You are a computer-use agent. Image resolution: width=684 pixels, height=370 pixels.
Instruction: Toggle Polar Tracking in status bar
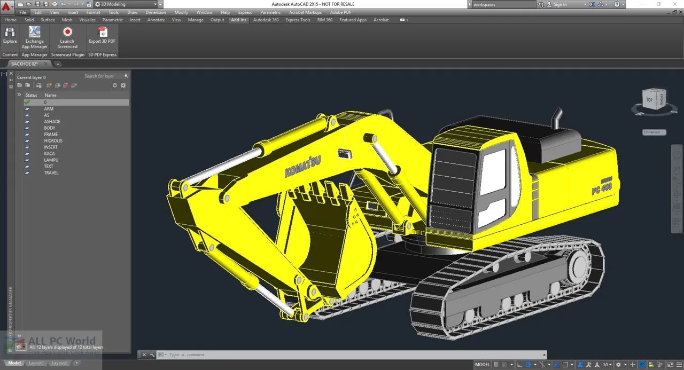[528, 365]
